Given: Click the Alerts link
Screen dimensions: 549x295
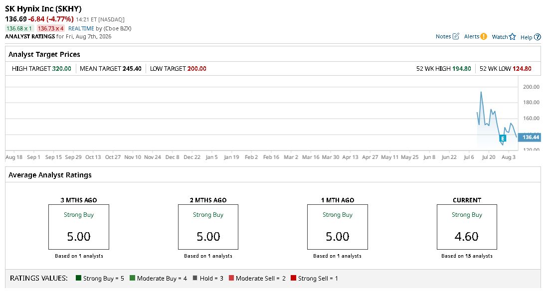Looking at the screenshot, I should [x=472, y=36].
